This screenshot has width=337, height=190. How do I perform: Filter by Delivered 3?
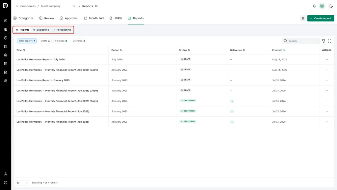(x=79, y=41)
